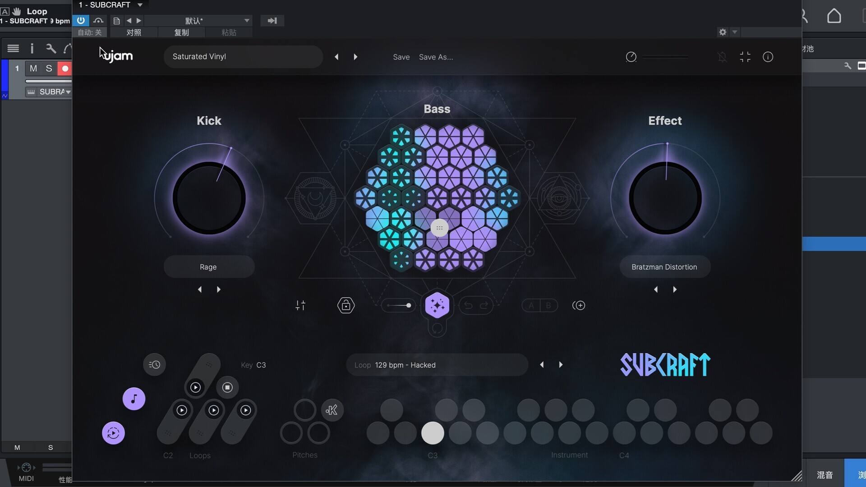Play the left bottom loop slot
This screenshot has height=487, width=866.
pyautogui.click(x=182, y=410)
